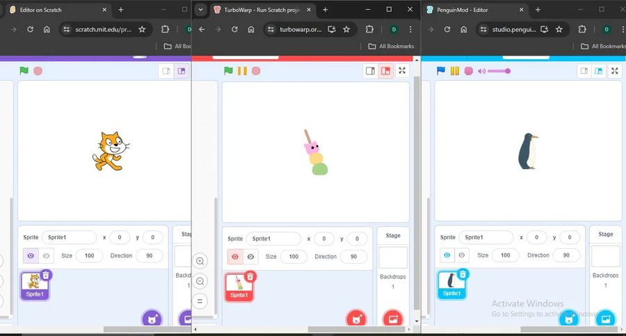Viewport: 626px width, 336px height.
Task: Stop the project in TurboWarp window
Action: click(256, 71)
